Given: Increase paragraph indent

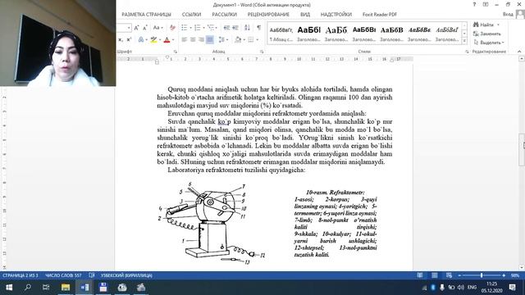Looking at the screenshot, I should pos(235,28).
